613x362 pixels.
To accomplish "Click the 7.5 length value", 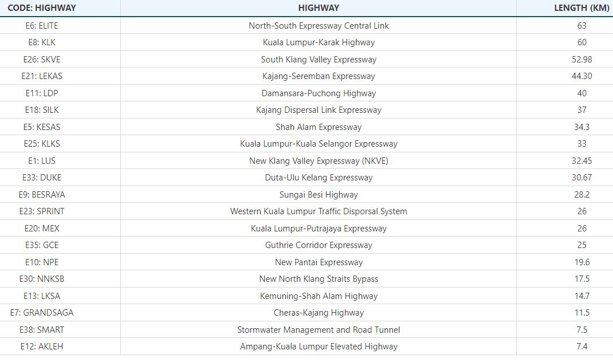I will coord(581,330).
